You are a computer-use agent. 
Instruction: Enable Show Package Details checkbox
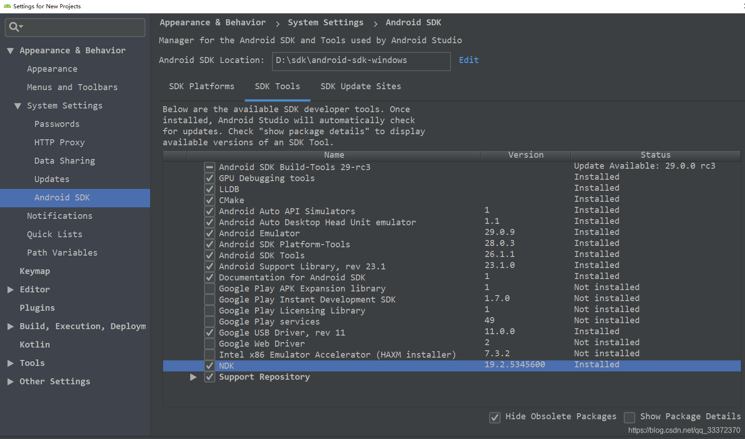click(x=629, y=417)
